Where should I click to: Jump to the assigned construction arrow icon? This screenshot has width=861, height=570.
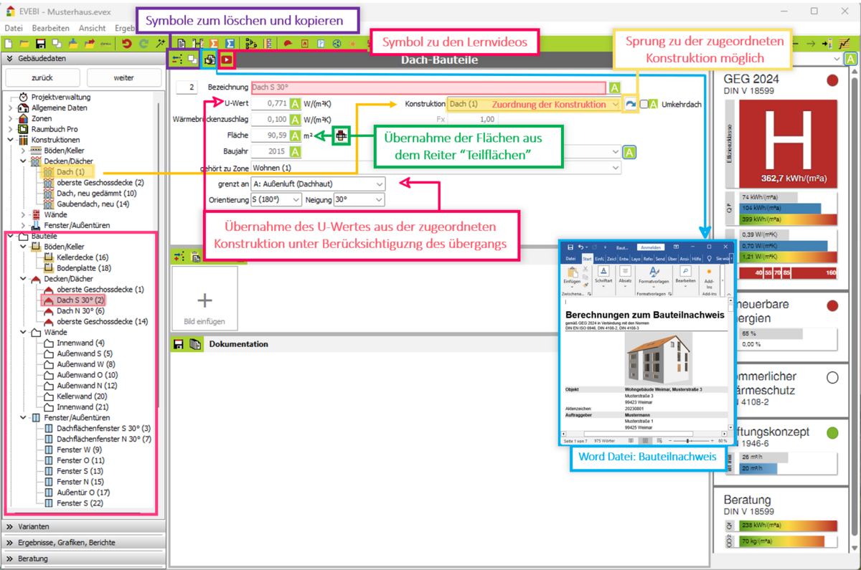pyautogui.click(x=629, y=104)
